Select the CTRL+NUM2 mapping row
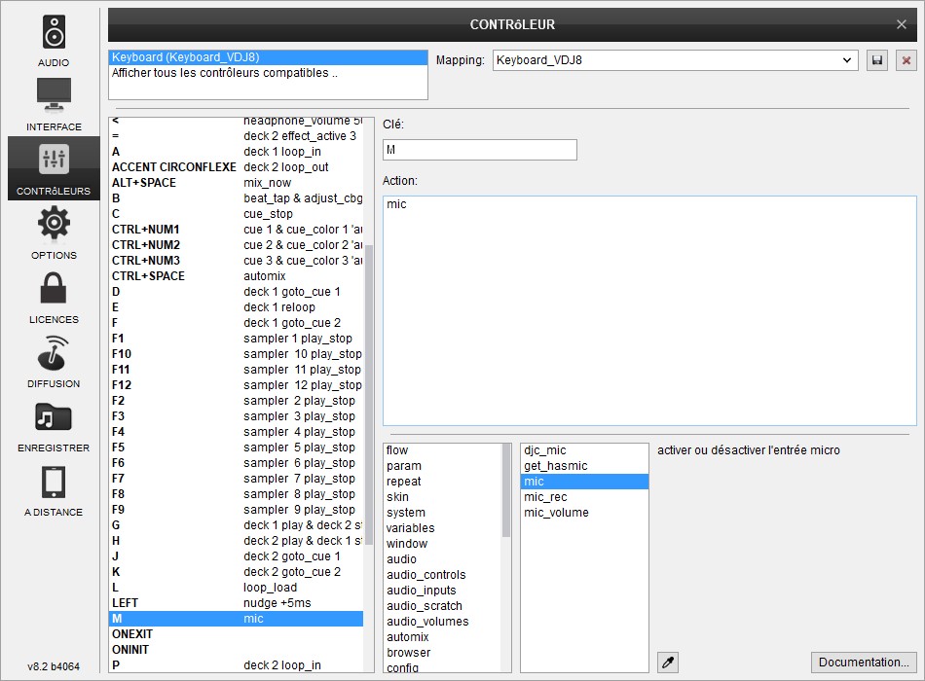Viewport: 925px width, 681px height. click(x=237, y=245)
